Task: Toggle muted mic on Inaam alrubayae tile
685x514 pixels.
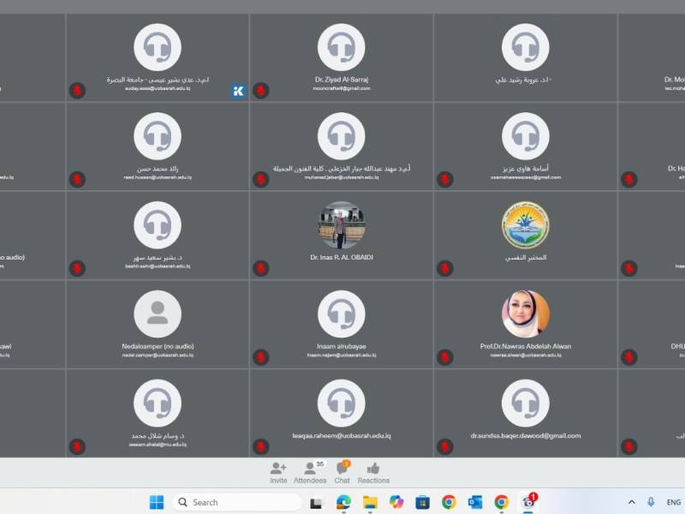Action: coord(261,357)
